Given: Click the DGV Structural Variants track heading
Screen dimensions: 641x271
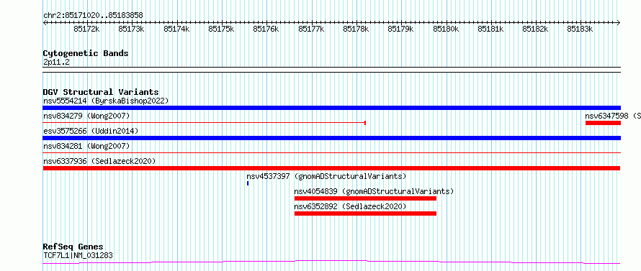Looking at the screenshot, I should [x=101, y=92].
